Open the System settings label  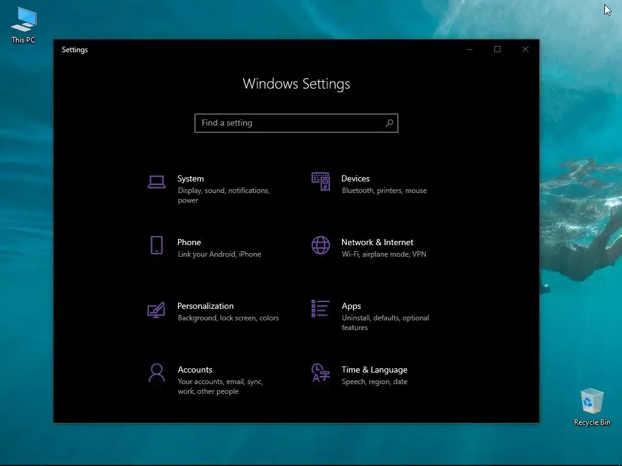190,179
